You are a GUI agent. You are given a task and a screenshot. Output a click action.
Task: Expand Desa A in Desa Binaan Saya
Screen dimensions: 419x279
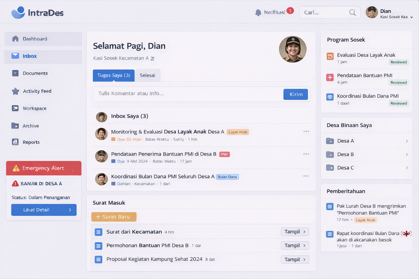tap(406, 141)
